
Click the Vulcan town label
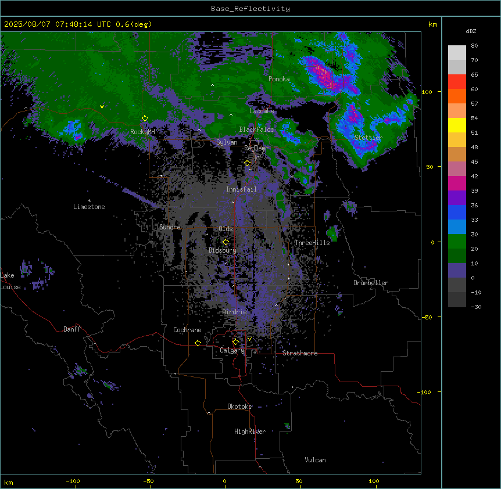click(x=316, y=460)
